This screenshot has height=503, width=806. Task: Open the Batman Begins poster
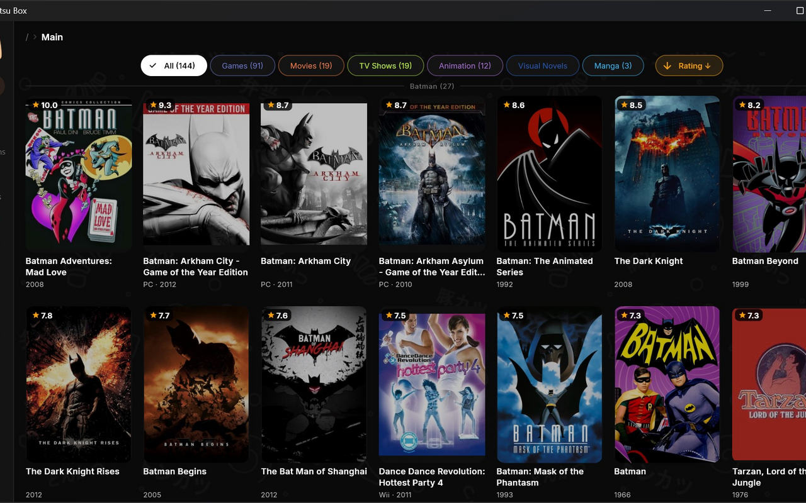coord(196,385)
